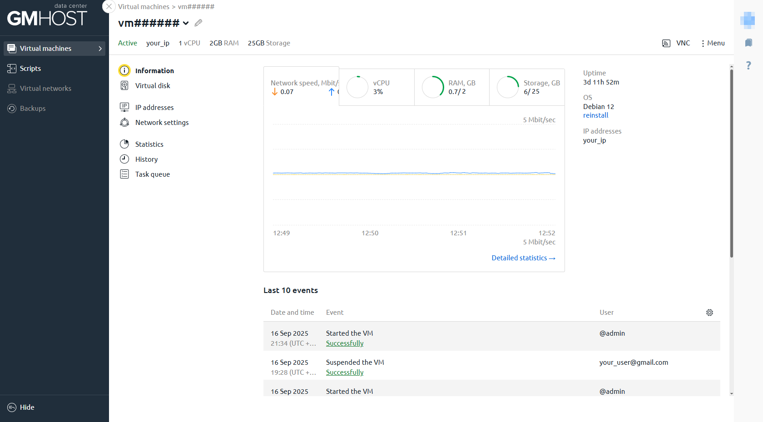Expand the vm###### name dropdown
Screen dimensions: 763x422
tap(186, 23)
